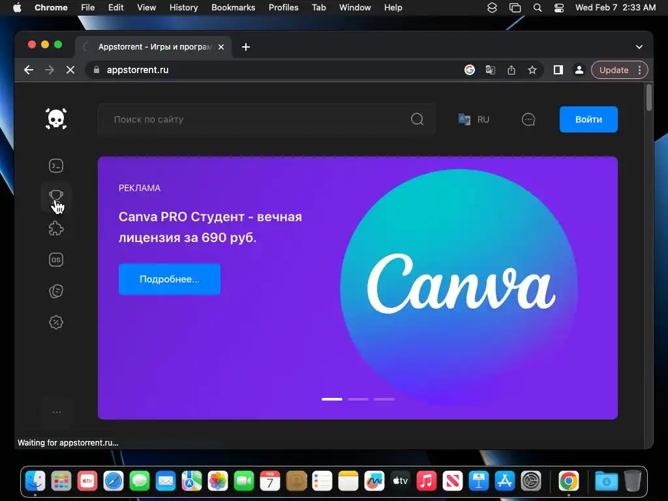Click the share page icon
Viewport: 668px width, 501px height.
[511, 70]
